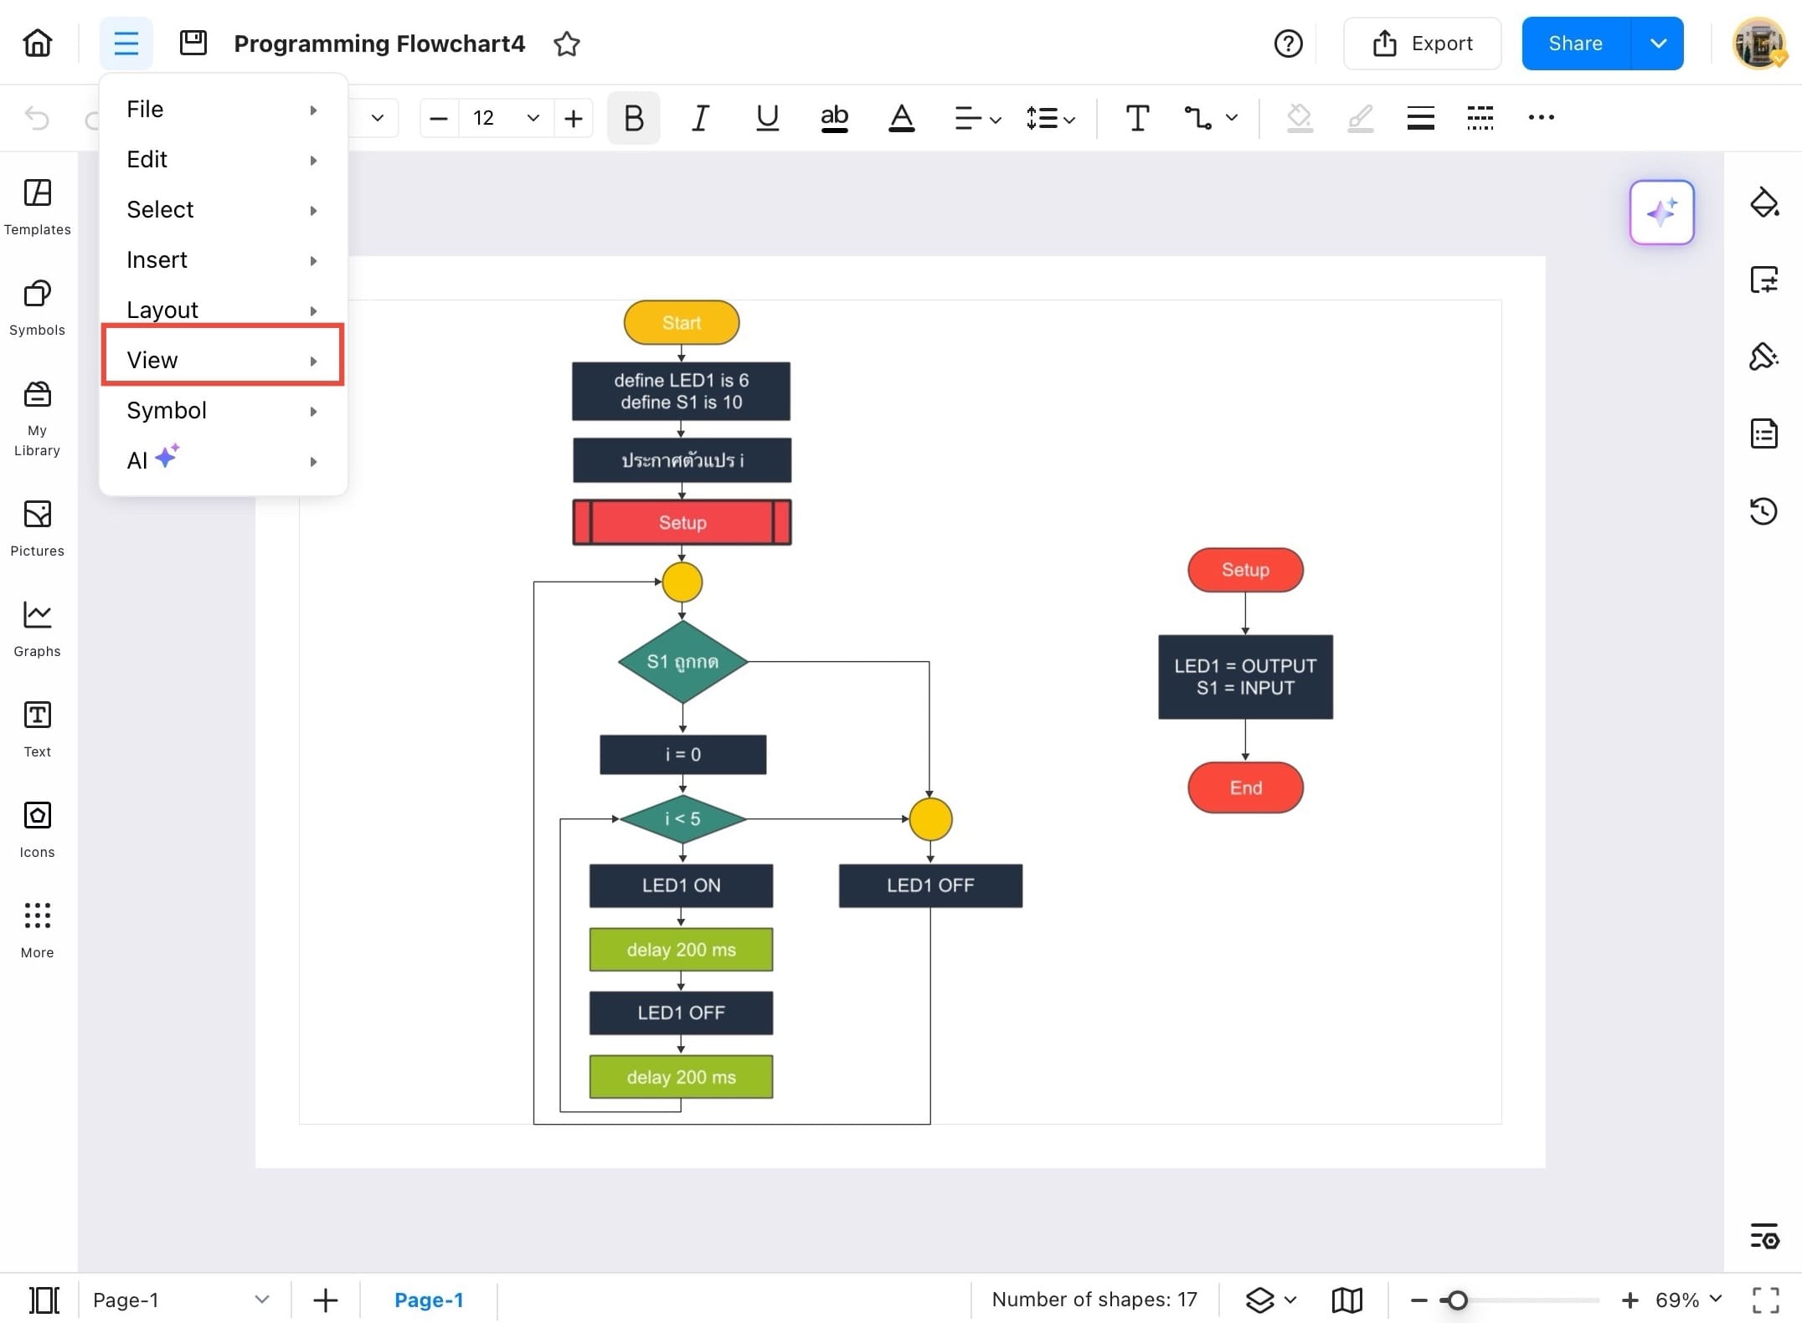
Task: Star the document as favorite
Action: point(567,44)
